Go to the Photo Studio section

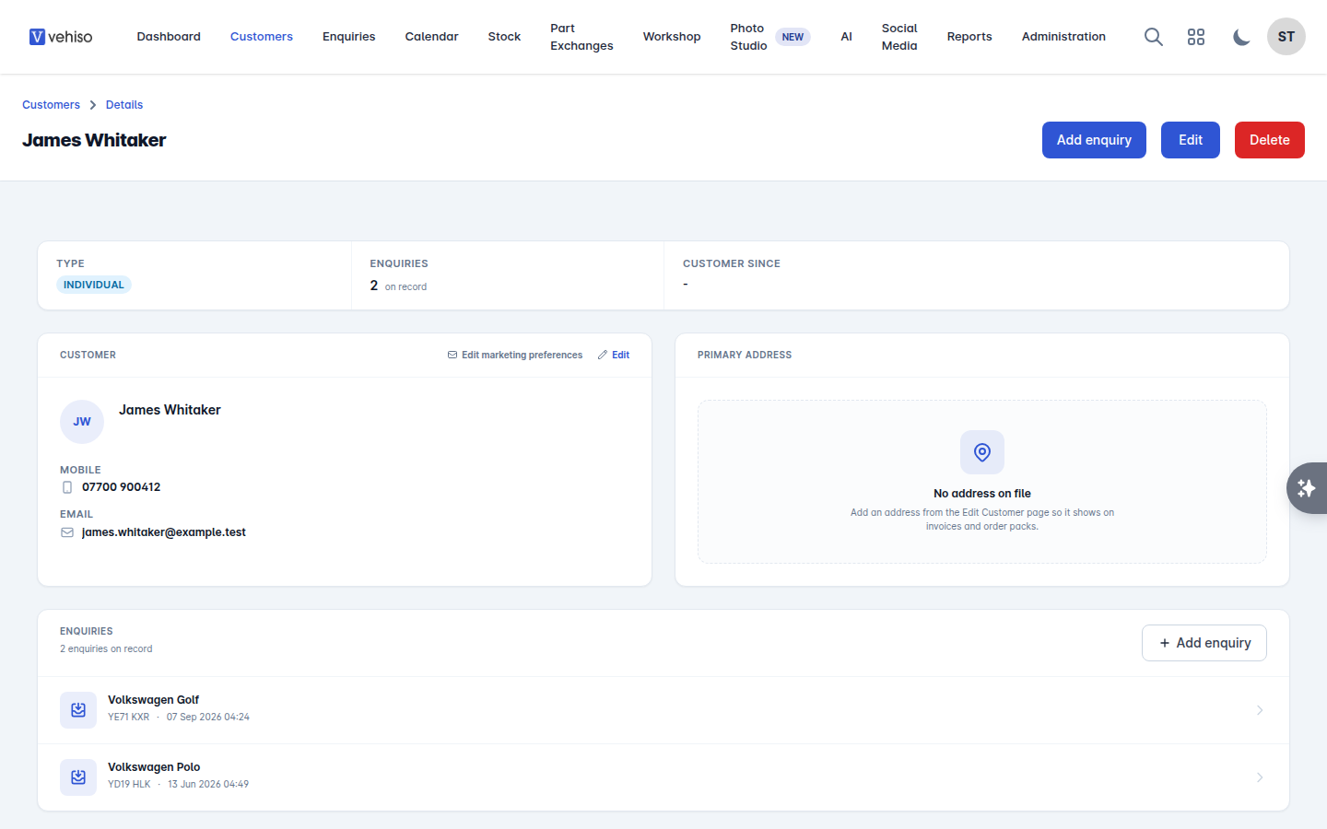click(x=748, y=37)
